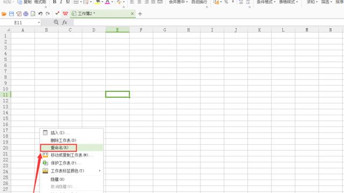The width and height of the screenshot is (344, 193).
Task: Toggle Italic formatting
Action: 61,2
